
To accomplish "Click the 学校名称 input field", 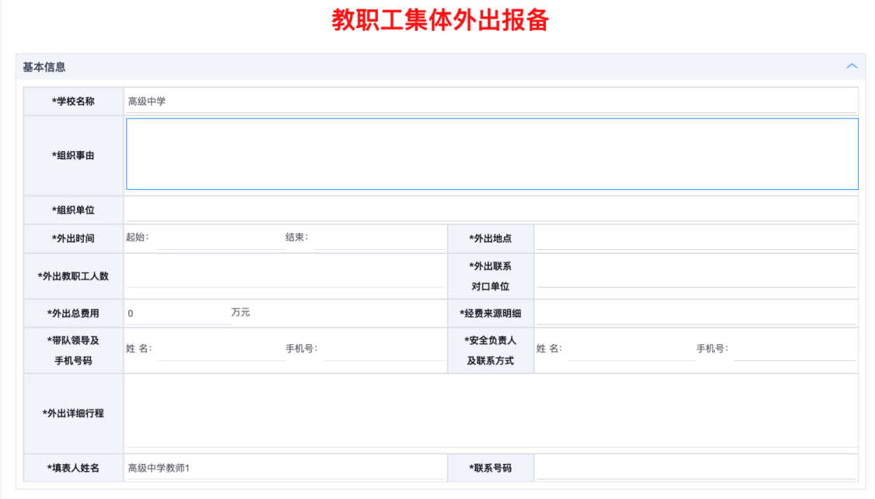I will click(x=492, y=101).
